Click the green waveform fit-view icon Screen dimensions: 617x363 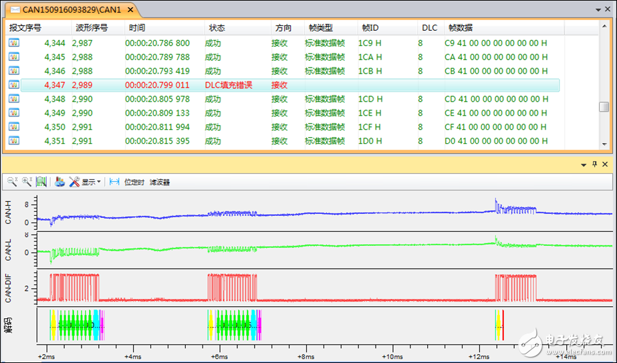point(41,181)
